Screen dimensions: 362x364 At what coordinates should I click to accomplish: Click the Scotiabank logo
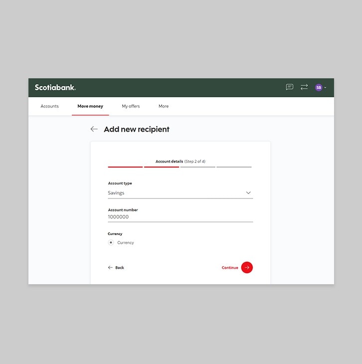click(x=55, y=88)
